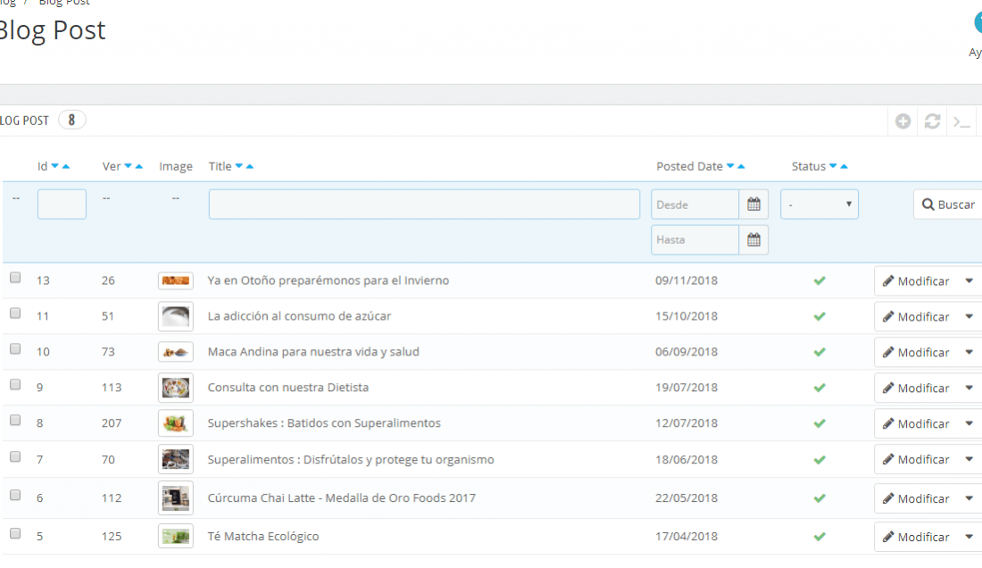Screen dimensions: 982x568
Task: Click the Title filter input field
Action: [x=424, y=205]
